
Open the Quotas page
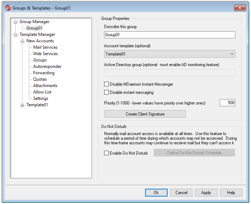40,79
